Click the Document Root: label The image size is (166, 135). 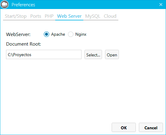tap(24, 44)
